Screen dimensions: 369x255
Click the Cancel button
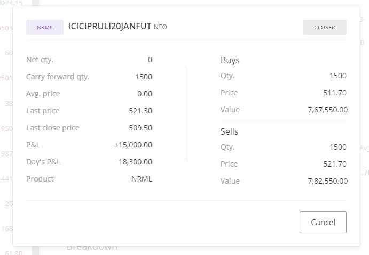click(x=323, y=222)
